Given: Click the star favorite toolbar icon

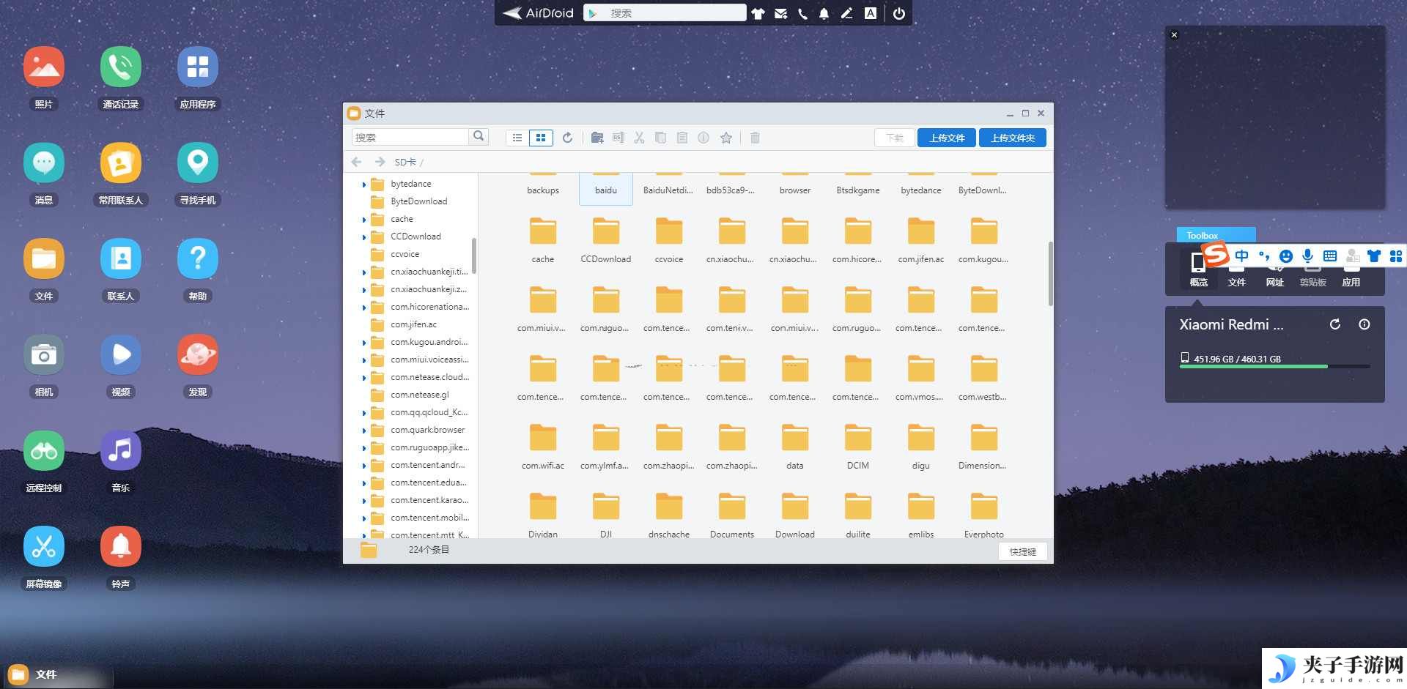Looking at the screenshot, I should (726, 138).
